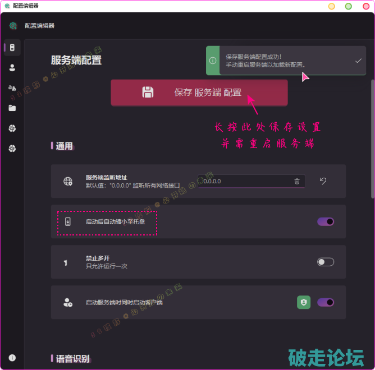Click the globe icon beside 服务端监听地址
Viewport: 375px width, 370px height.
68,181
